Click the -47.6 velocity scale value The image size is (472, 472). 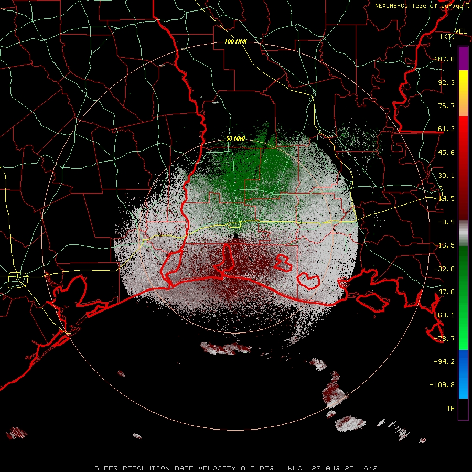point(444,292)
